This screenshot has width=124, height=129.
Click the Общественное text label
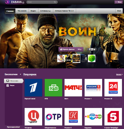[x=50, y=128]
